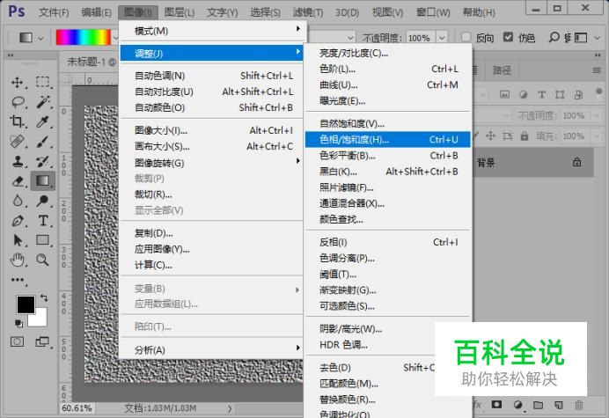This screenshot has width=609, height=418.
Task: Select the Lasso tool
Action: [x=18, y=102]
